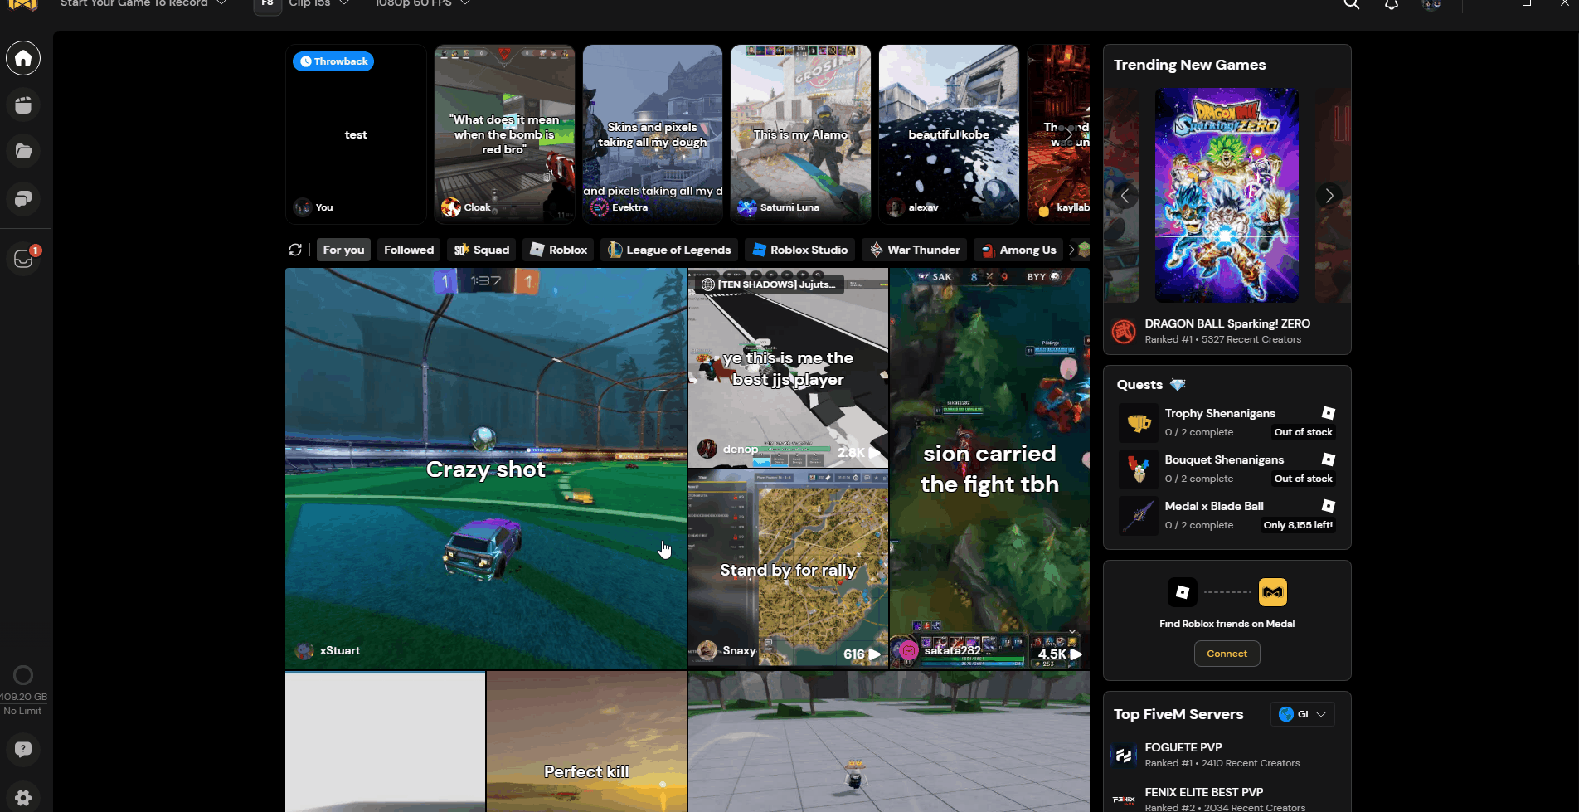Click the Quests diamond icon
The height and width of the screenshot is (812, 1579).
click(x=1178, y=385)
